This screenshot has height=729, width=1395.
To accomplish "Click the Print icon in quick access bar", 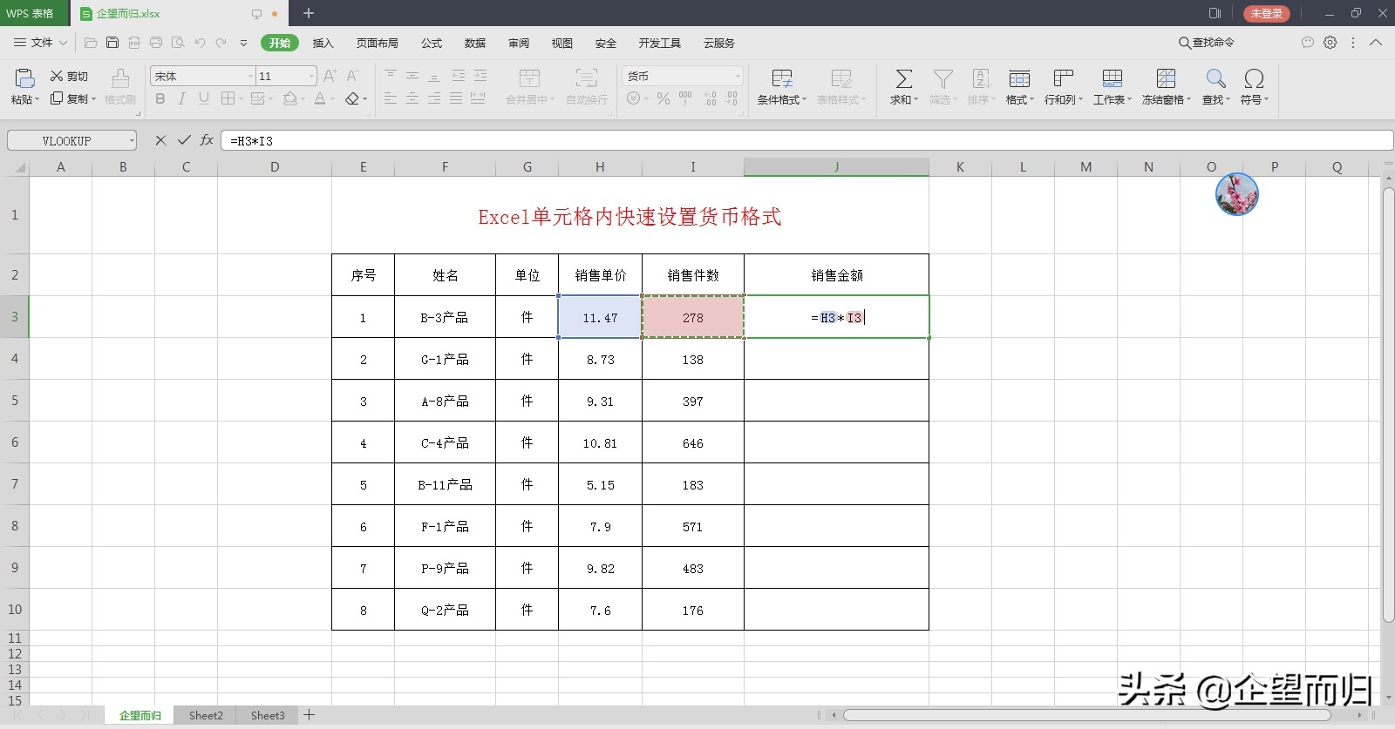I will [x=156, y=42].
